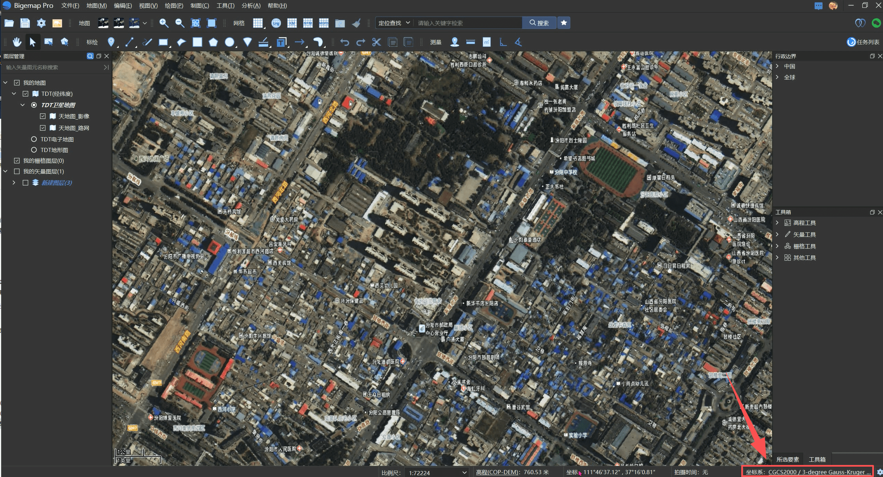This screenshot has height=477, width=883.
Task: Open the 地图(M) menu
Action: [x=97, y=6]
